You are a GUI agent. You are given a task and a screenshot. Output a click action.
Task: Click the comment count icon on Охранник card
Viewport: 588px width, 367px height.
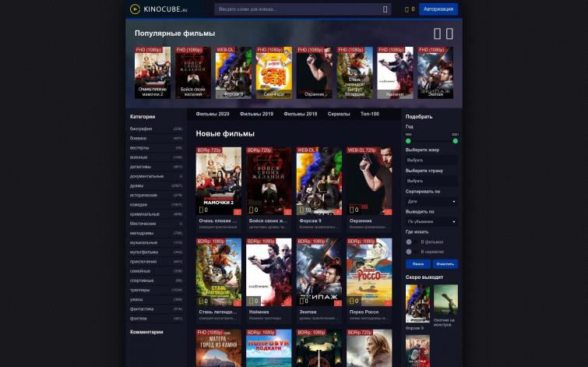coord(352,210)
